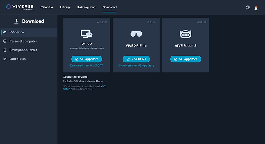This screenshot has width=265, height=144.
Task: Click the Smartphone/tablet phone icon
Action: point(5,50)
